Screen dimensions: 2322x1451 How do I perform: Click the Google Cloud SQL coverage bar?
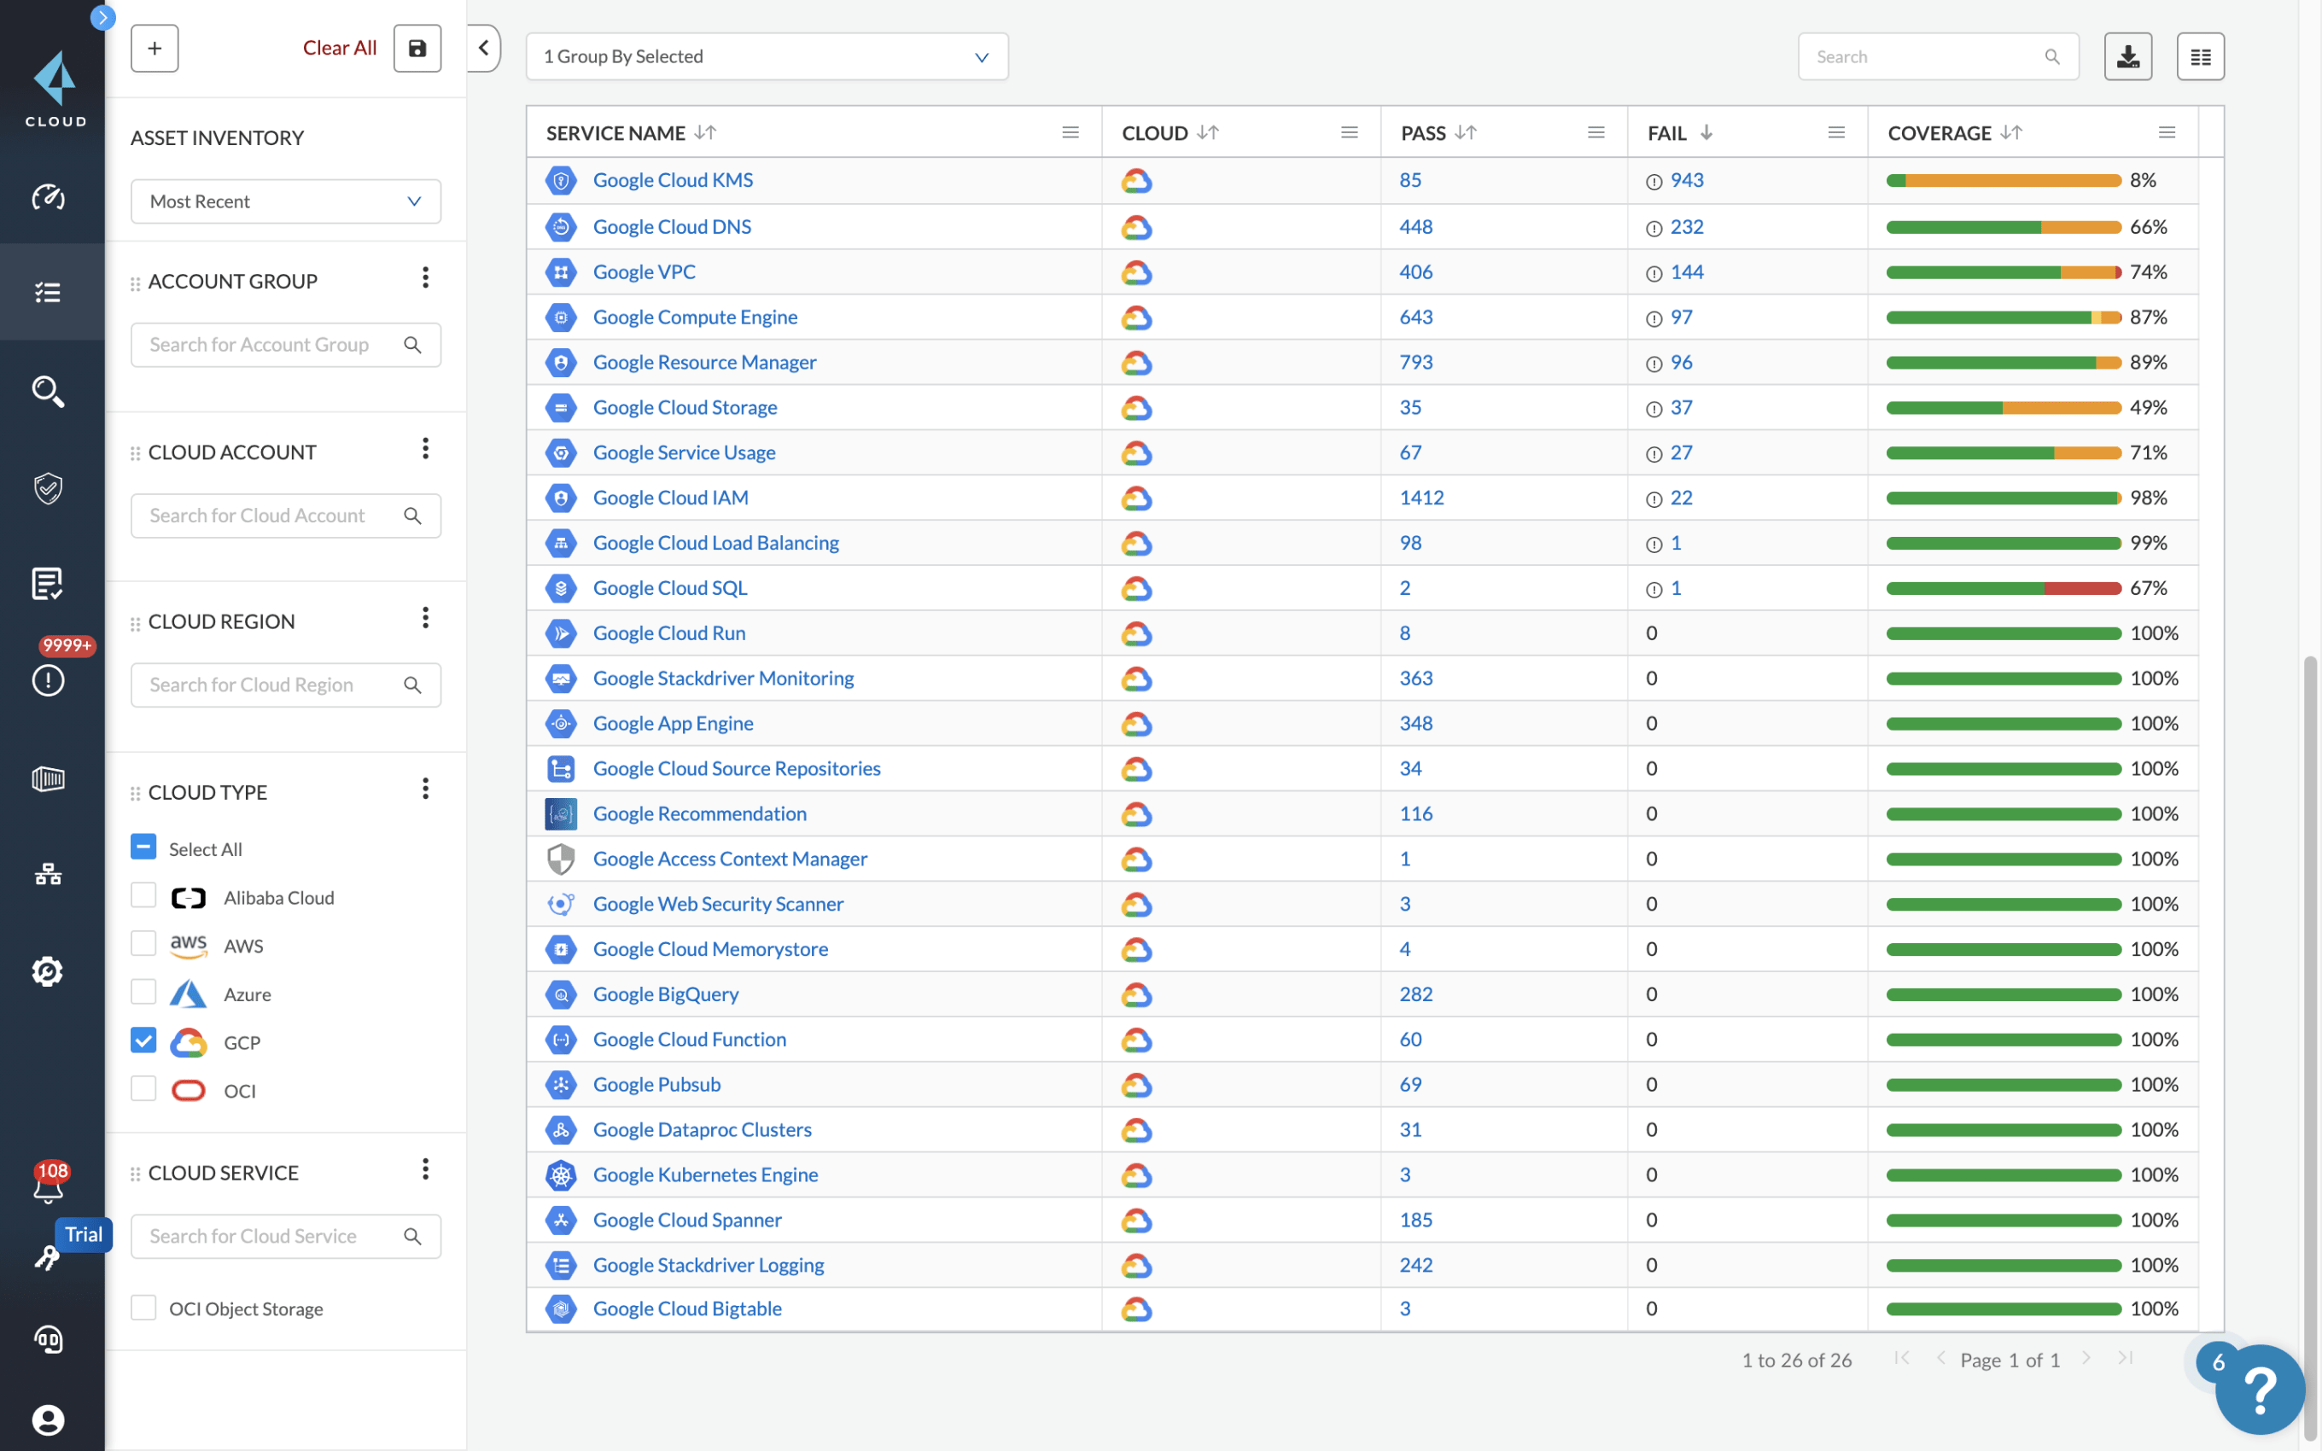point(2003,588)
